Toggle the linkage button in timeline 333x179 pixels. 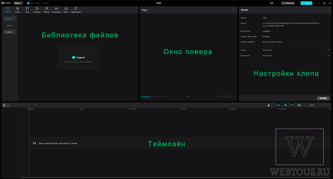click(293, 105)
